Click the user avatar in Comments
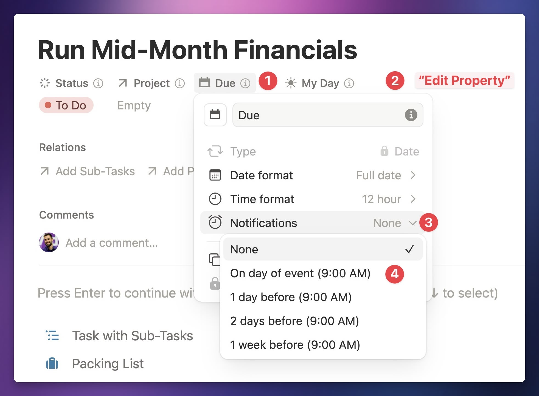This screenshot has width=539, height=396. [x=49, y=242]
